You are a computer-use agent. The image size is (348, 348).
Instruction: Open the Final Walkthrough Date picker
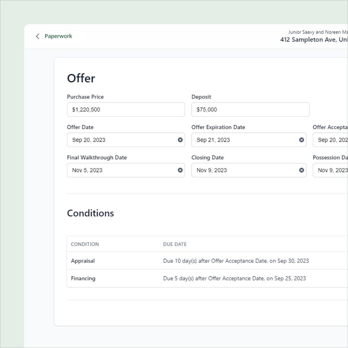(126, 170)
